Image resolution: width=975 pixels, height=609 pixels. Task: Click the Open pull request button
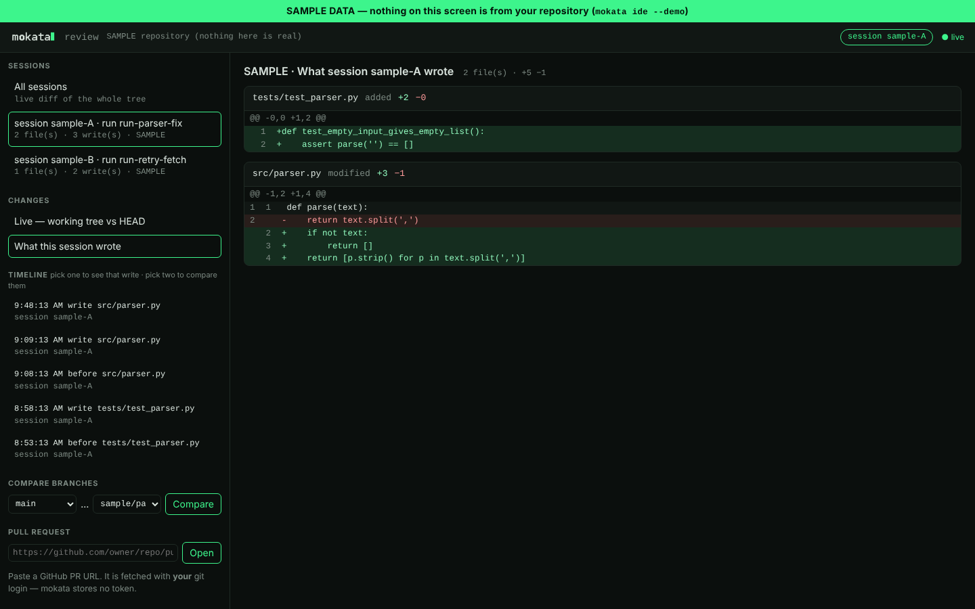click(x=202, y=553)
